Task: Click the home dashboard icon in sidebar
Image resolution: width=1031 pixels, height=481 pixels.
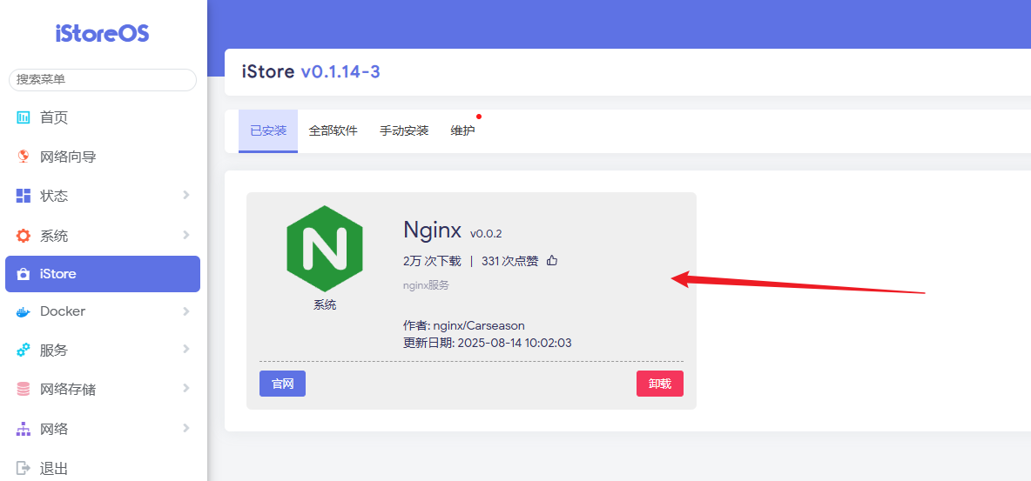Action: pos(24,117)
